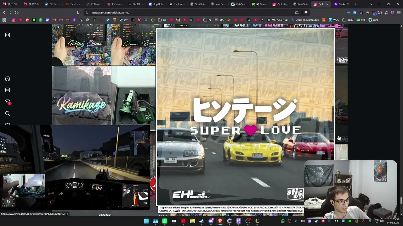403x226 pixels.
Task: Open Discord from the taskbar
Action: 211,221
